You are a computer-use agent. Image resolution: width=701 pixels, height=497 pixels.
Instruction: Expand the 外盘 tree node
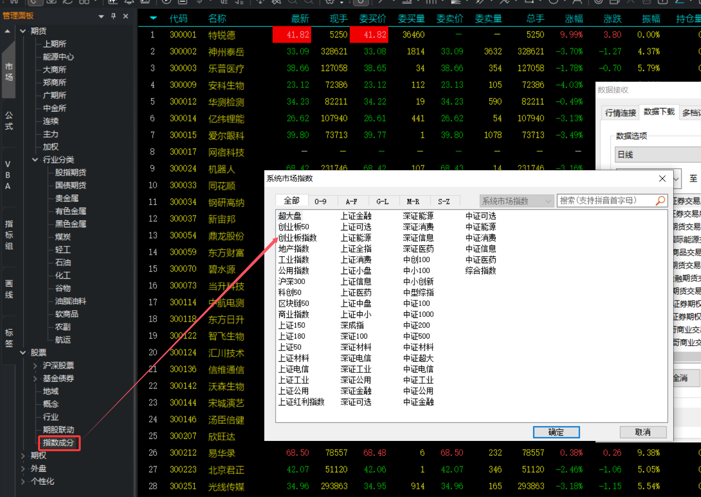[23, 468]
